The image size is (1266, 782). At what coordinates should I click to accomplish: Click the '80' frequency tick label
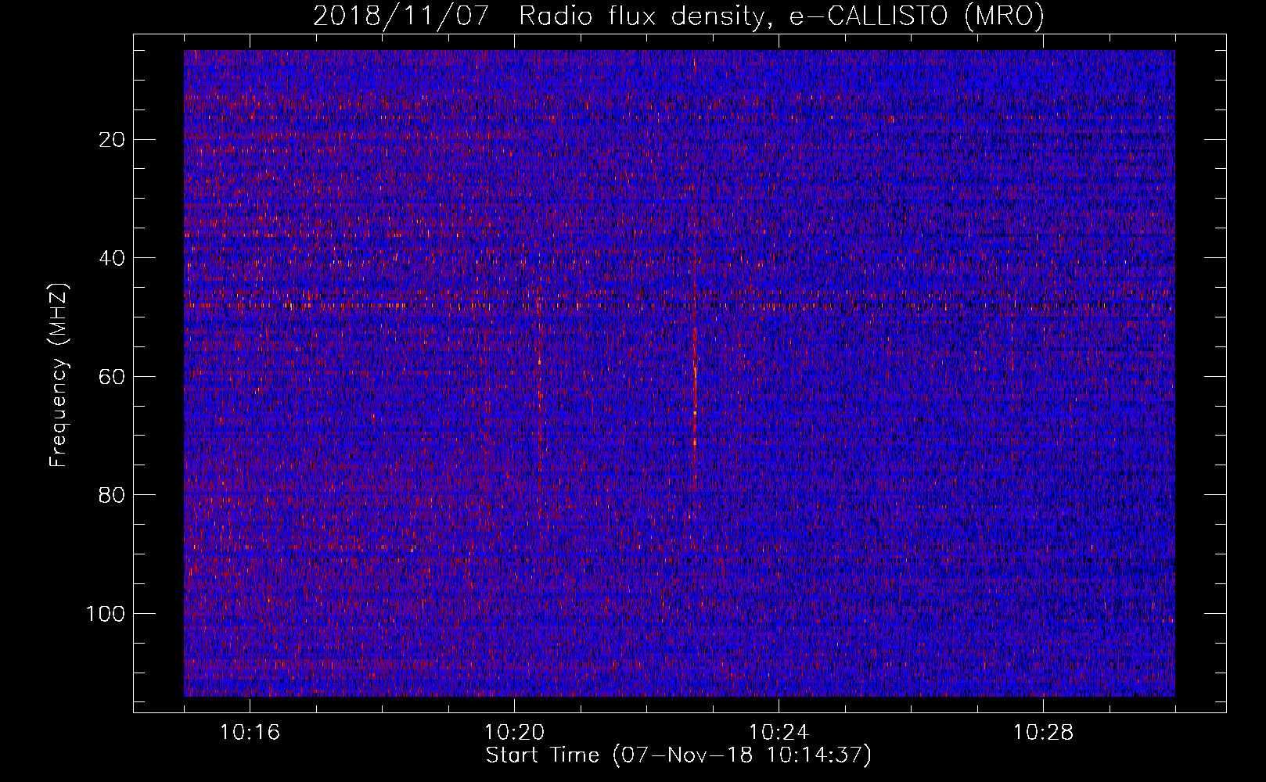pos(113,495)
